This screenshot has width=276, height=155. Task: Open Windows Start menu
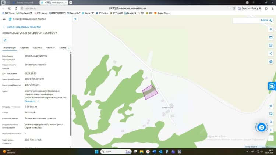coord(96,151)
